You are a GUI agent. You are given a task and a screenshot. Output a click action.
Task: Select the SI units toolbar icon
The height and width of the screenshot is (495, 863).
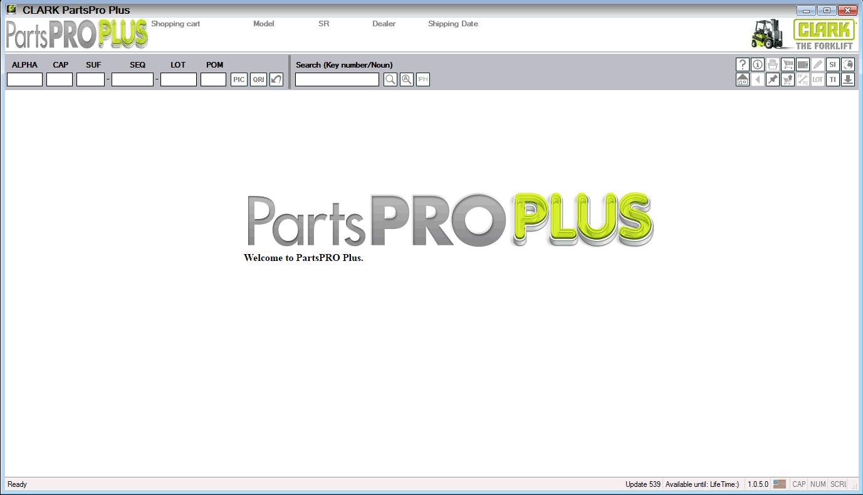click(833, 64)
